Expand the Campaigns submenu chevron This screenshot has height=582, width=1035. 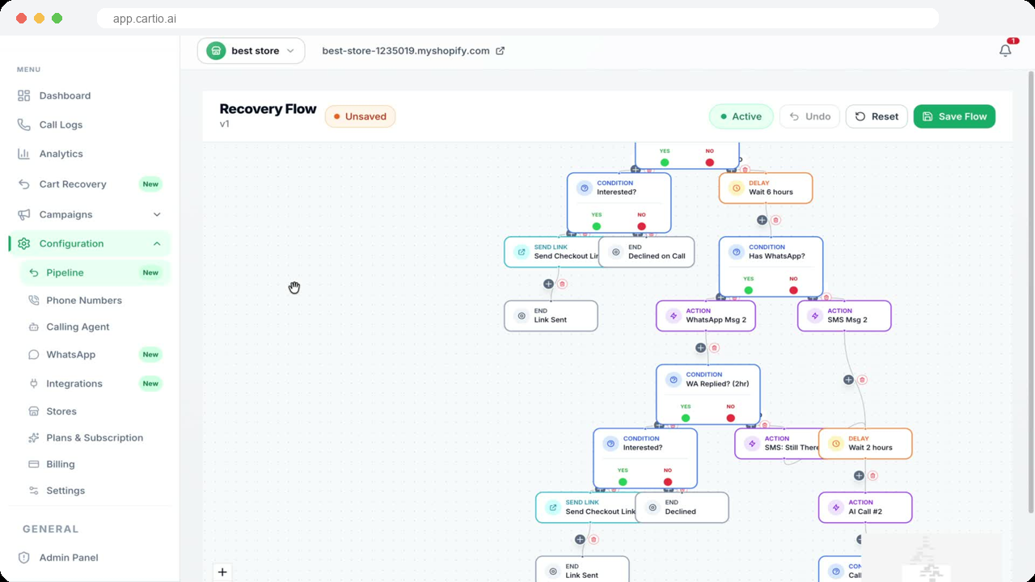click(x=157, y=214)
